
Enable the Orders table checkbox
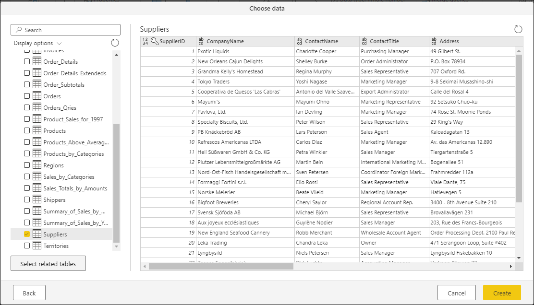click(27, 96)
